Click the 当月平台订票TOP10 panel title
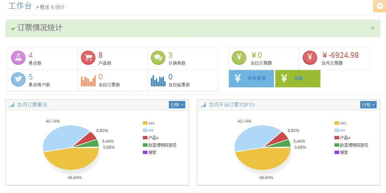 [232, 105]
